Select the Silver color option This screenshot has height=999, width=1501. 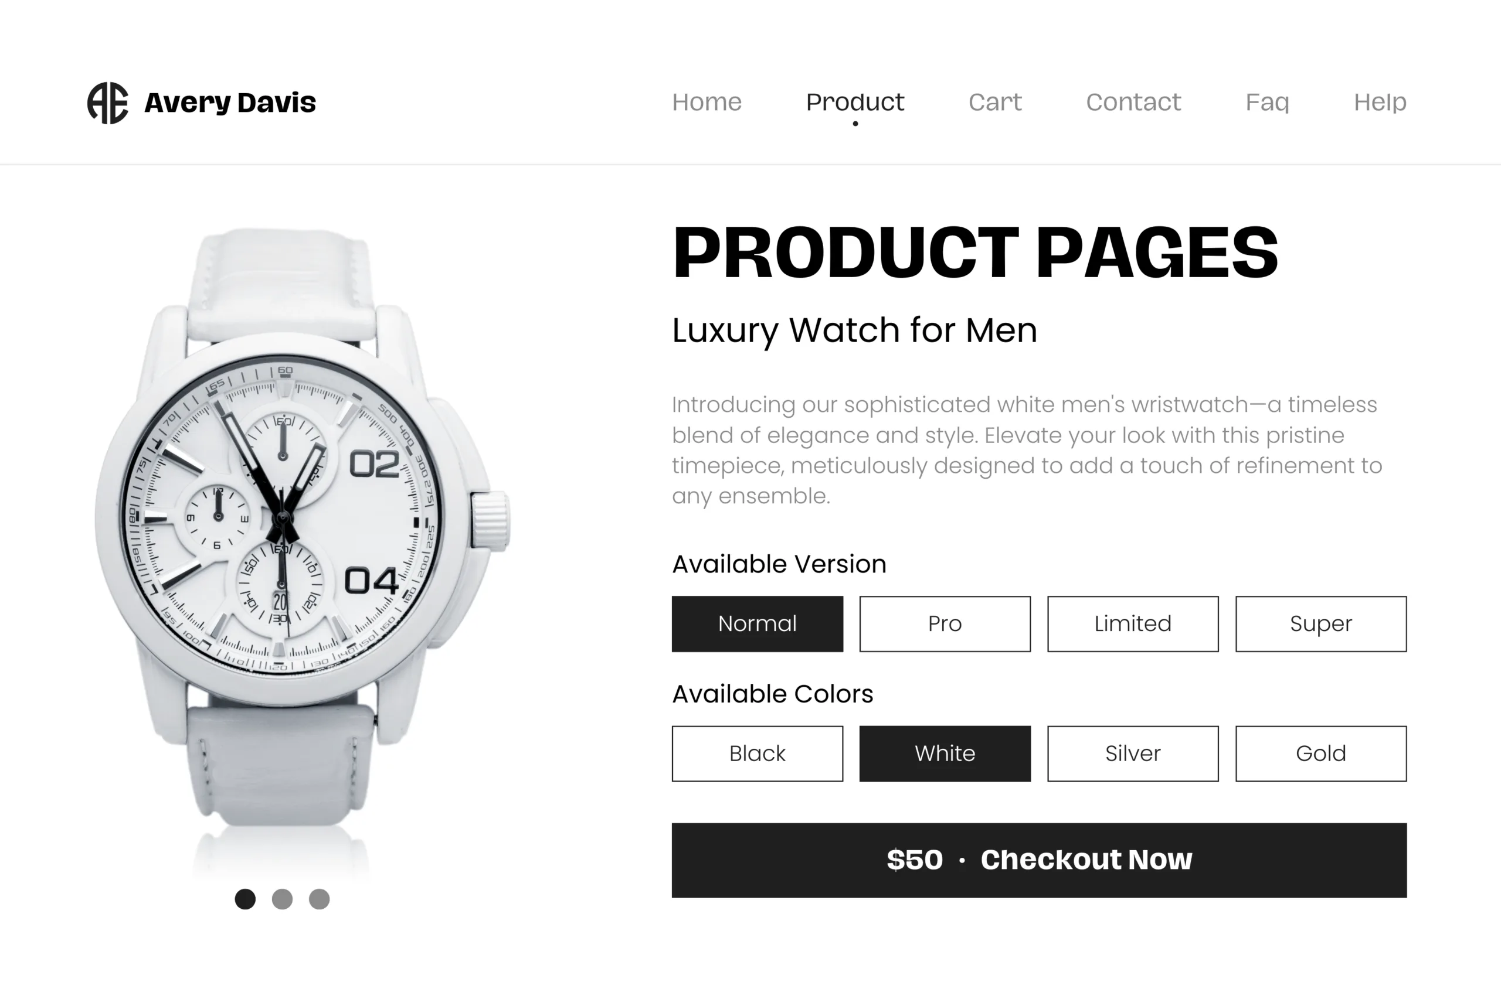coord(1133,753)
